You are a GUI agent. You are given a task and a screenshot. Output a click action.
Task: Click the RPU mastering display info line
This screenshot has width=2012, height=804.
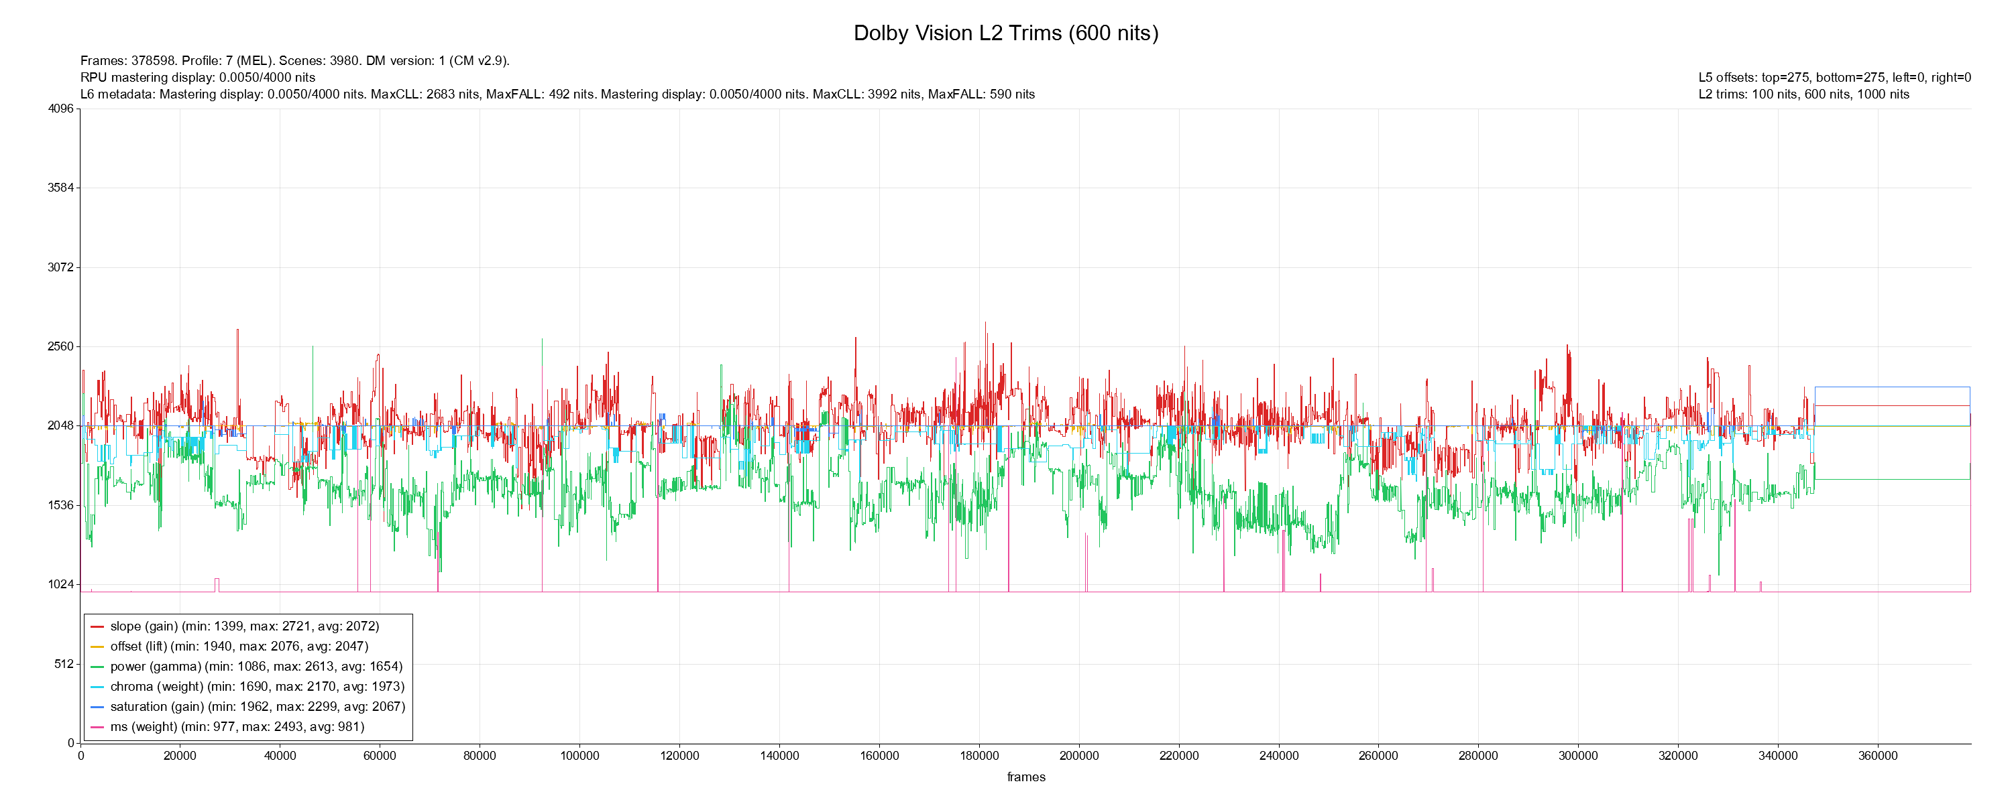coord(198,77)
